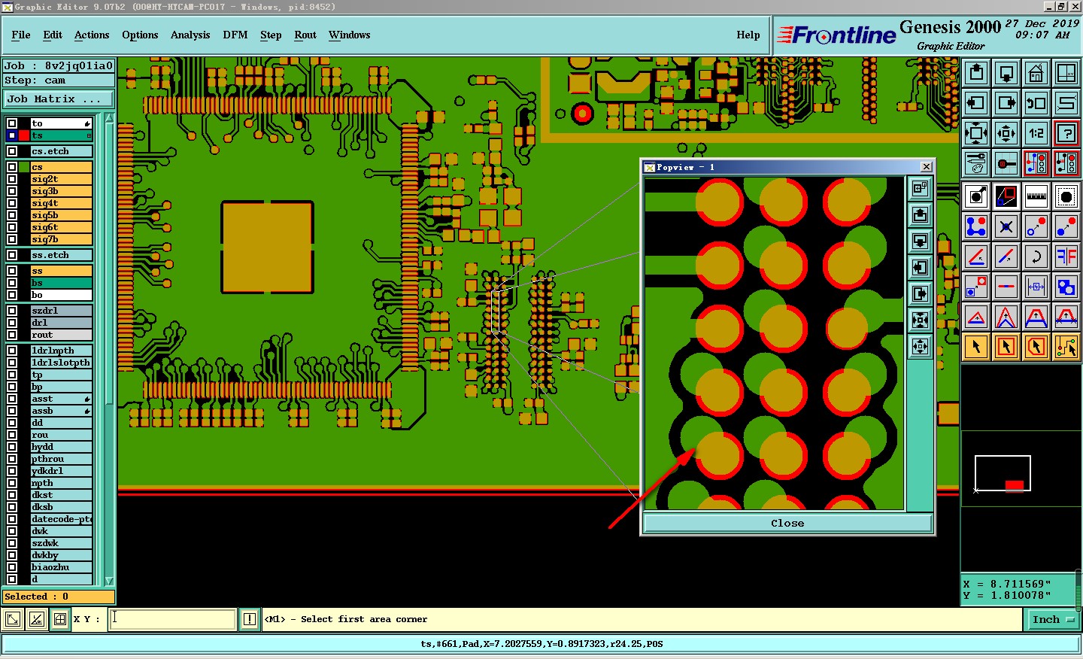Click layer list scroll up arrow
This screenshot has height=659, width=1083.
click(x=109, y=118)
